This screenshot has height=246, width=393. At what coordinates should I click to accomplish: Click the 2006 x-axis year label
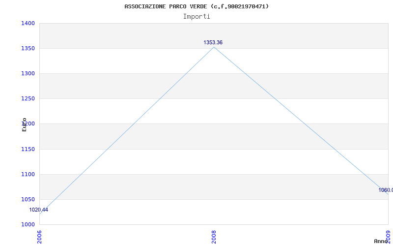click(x=40, y=237)
